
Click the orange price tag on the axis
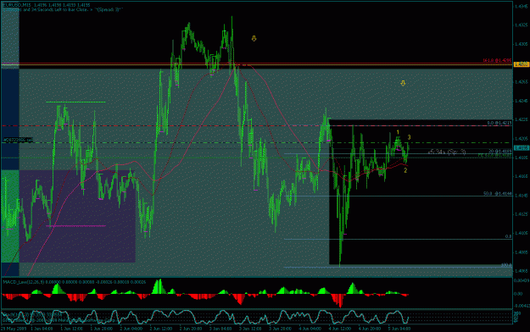click(522, 64)
